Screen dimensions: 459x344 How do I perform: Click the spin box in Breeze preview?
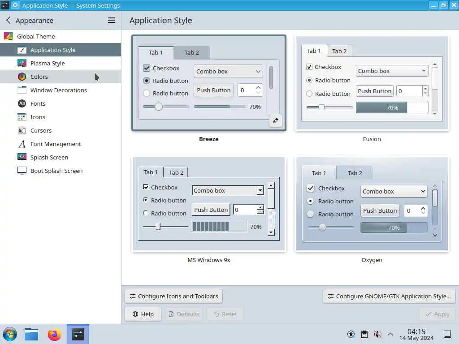click(250, 90)
